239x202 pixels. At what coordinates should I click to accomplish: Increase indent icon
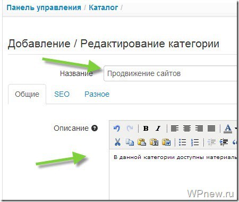pyautogui.click(x=224, y=142)
